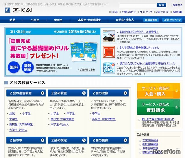Select 幼児 in the navigation bar
This screenshot has width=185, height=158.
coord(12,20)
